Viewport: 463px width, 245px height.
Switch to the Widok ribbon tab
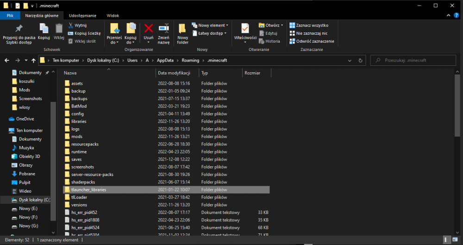[x=113, y=15]
